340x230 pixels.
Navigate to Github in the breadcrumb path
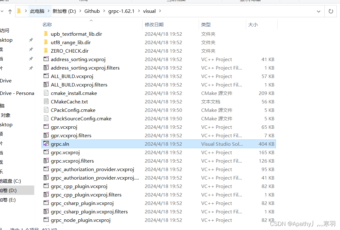coord(92,11)
